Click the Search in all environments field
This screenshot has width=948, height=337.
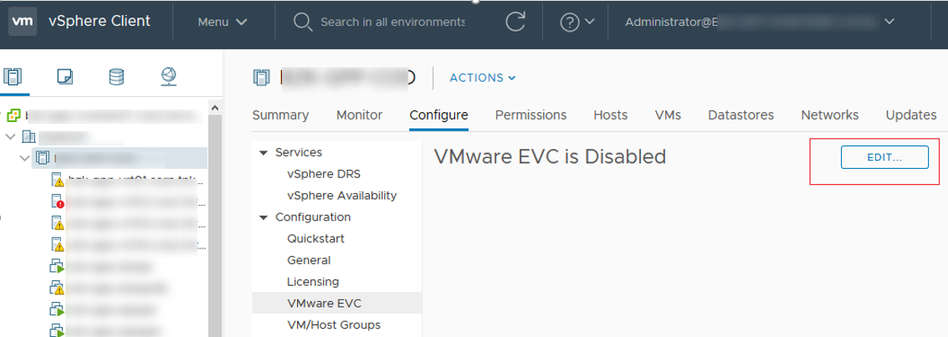[x=392, y=23]
